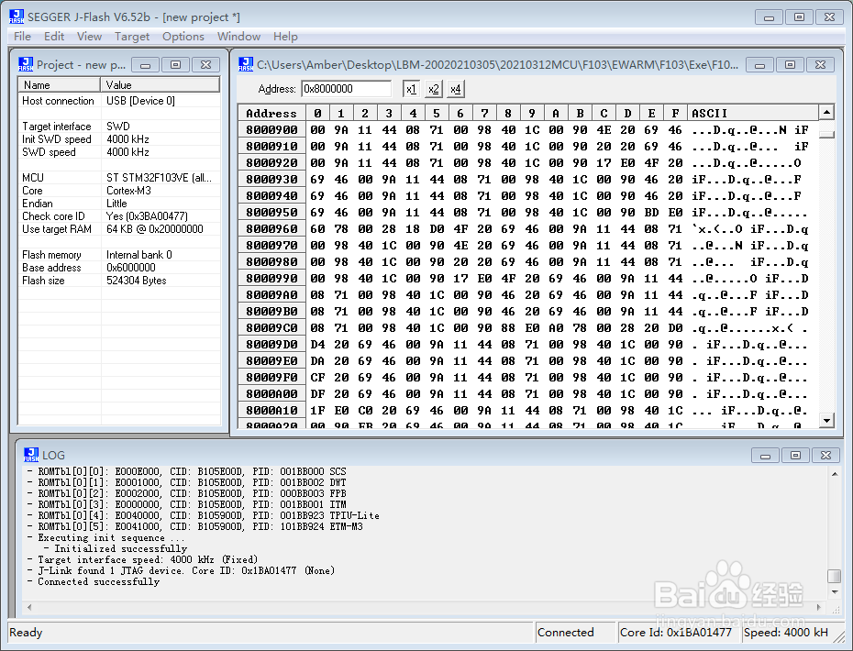
Task: Click 'Connected successfully' log line
Action: coord(98,582)
